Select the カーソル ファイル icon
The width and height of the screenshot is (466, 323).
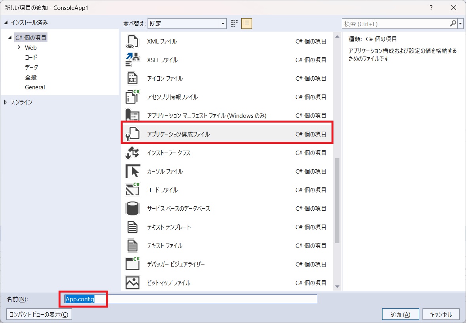(133, 172)
